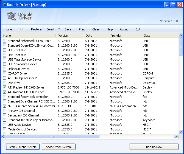The height and width of the screenshot is (154, 184).
Task: Select the Media Control Devices row name
Action: coord(22,129)
